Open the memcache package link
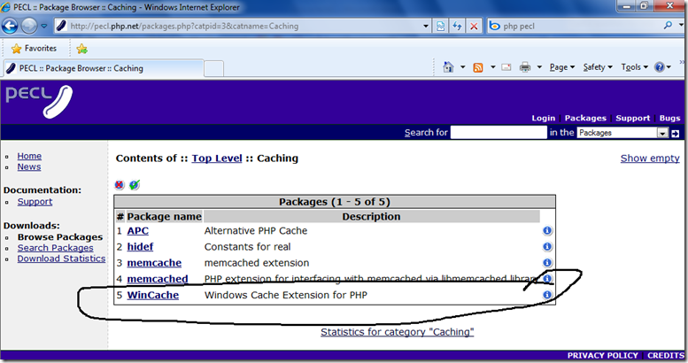This screenshot has height=363, width=688. pos(154,263)
